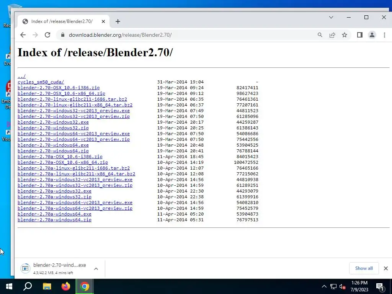This screenshot has width=392, height=294.
Task: Expand the download item options chevron
Action: coord(96,269)
